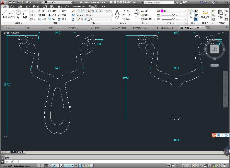230x168 pixels.
Task: Select the Line drawing tool
Action: coord(4,13)
